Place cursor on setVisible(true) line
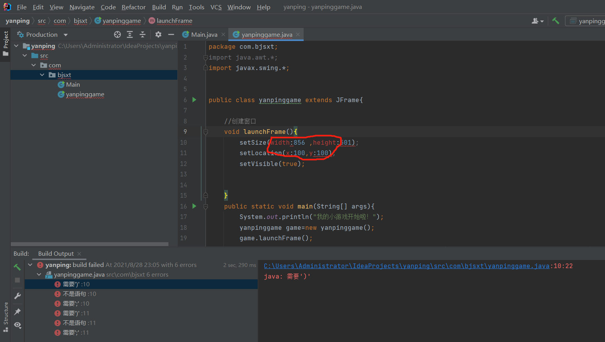605x342 pixels. pyautogui.click(x=272, y=164)
